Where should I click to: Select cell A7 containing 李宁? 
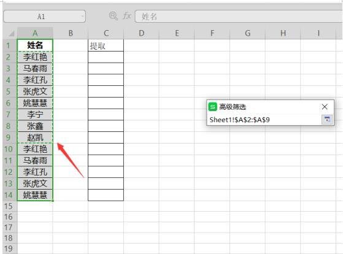pyautogui.click(x=35, y=114)
